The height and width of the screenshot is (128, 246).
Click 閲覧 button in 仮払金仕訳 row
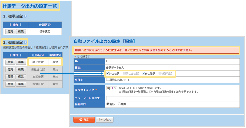10,69
